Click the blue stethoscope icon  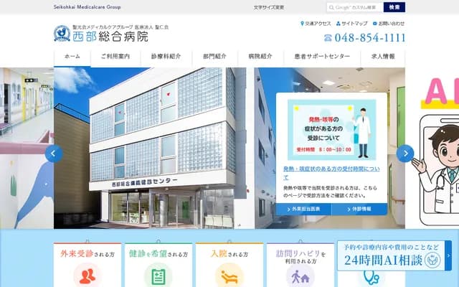pos(372,278)
